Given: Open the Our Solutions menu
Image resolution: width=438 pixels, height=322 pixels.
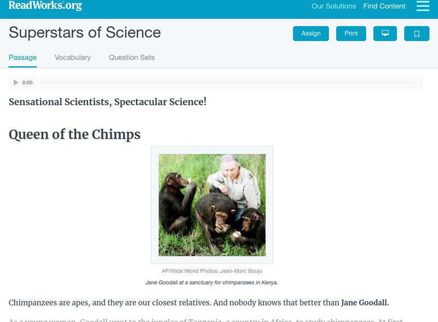Looking at the screenshot, I should 333,7.
